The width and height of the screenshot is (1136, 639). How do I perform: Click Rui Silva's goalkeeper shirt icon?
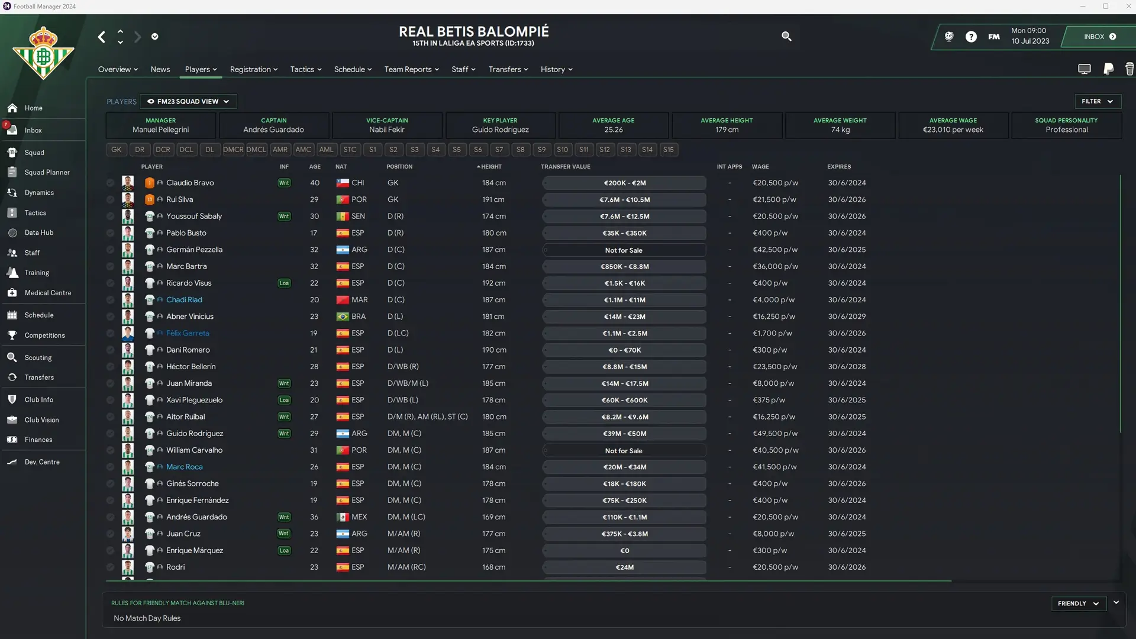point(150,199)
